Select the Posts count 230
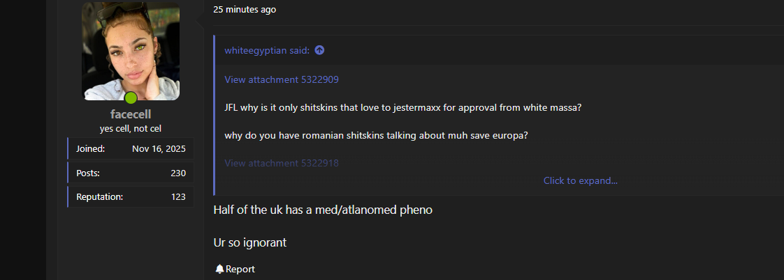This screenshot has width=784, height=280. (x=178, y=173)
